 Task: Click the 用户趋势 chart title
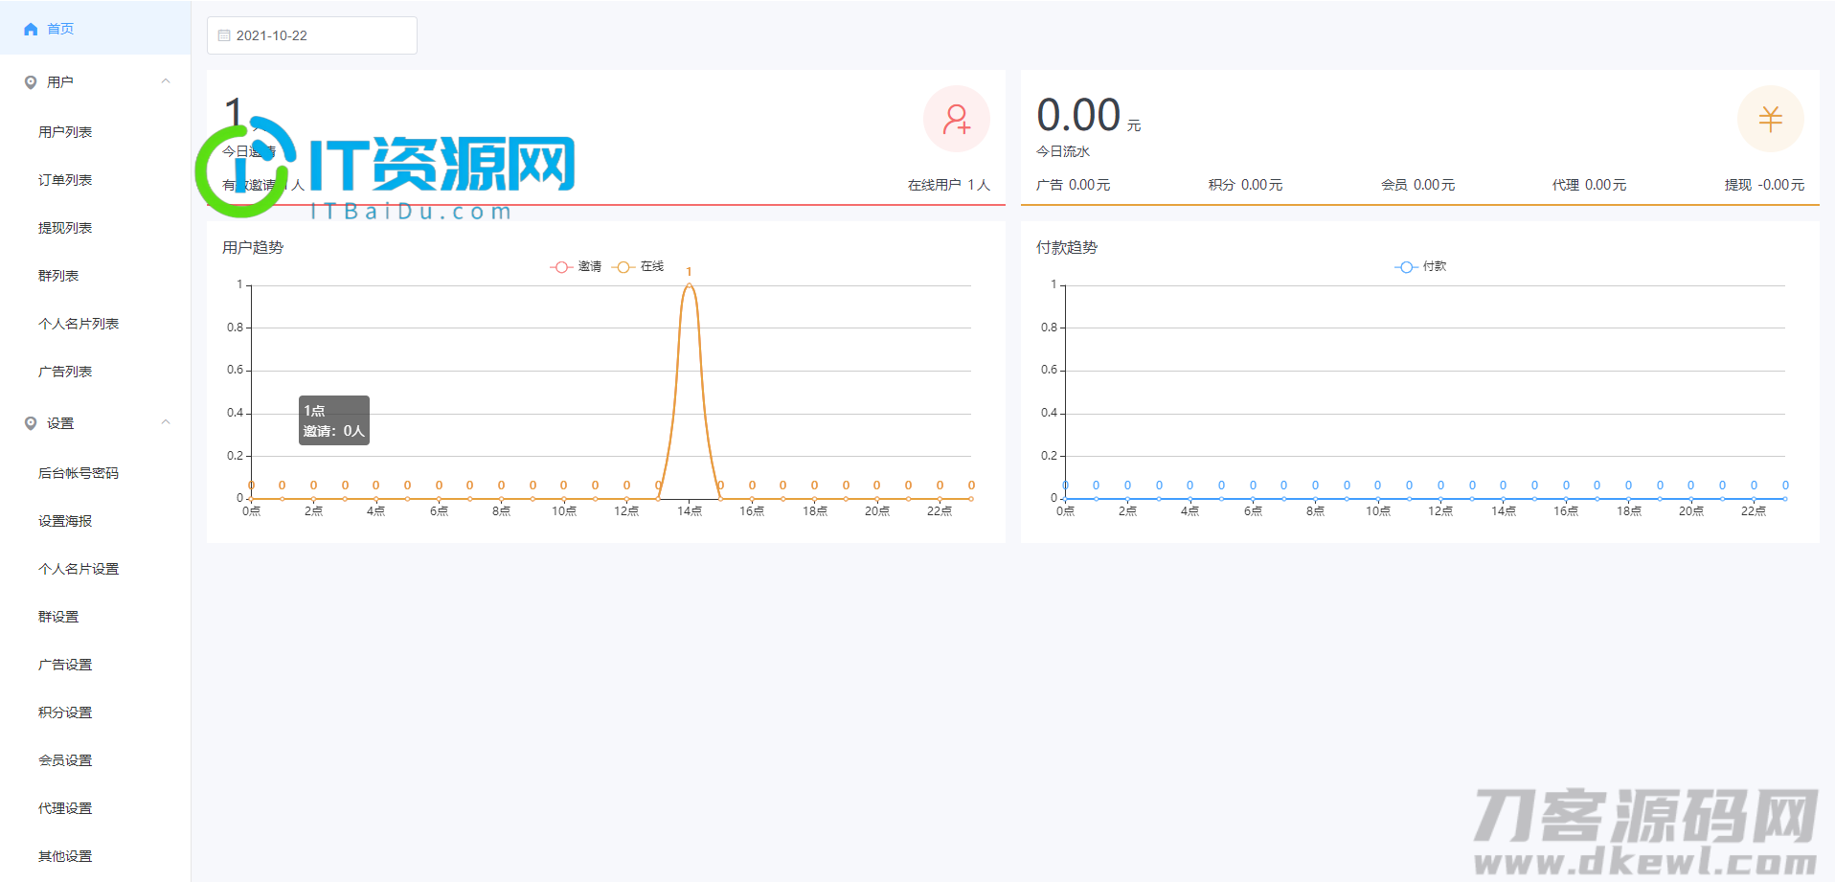tap(253, 247)
